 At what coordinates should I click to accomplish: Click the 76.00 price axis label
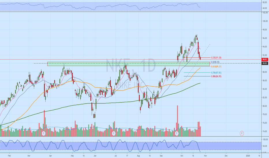point(265,123)
